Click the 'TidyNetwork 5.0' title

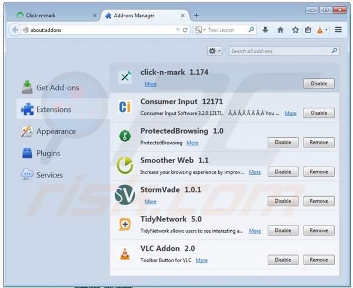coord(171,219)
